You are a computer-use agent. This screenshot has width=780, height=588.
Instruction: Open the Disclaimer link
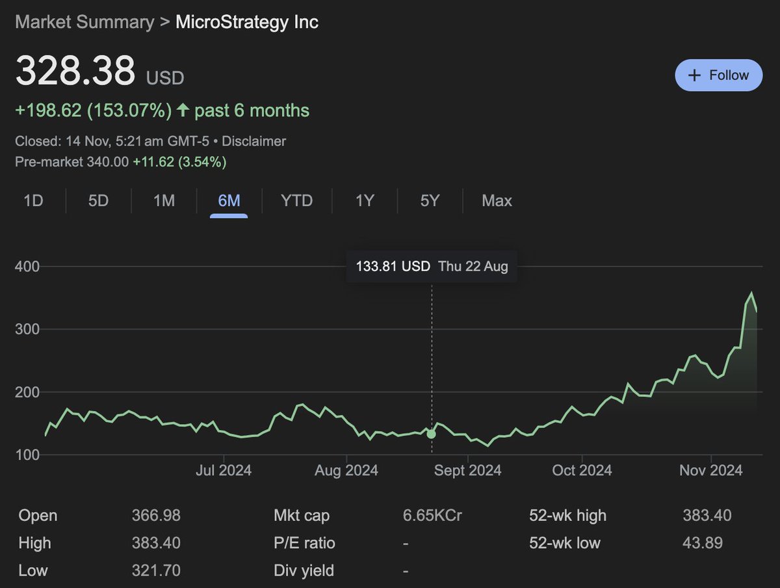[254, 141]
